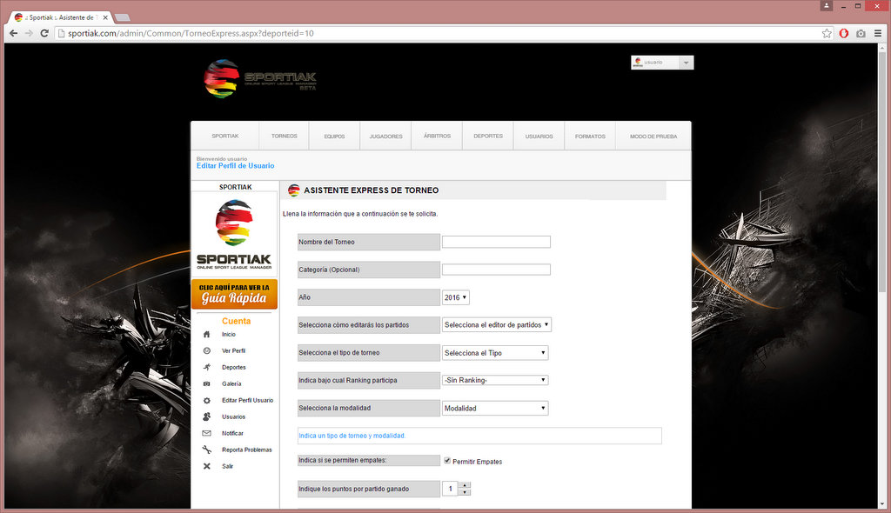Click the Inicio home icon in sidebar
Image resolution: width=891 pixels, height=513 pixels.
pyautogui.click(x=206, y=335)
